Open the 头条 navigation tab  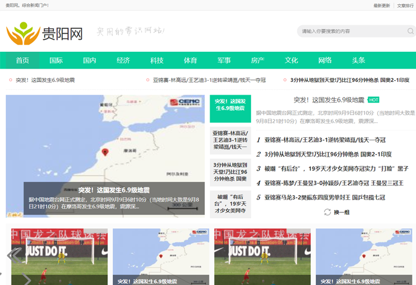click(x=359, y=60)
